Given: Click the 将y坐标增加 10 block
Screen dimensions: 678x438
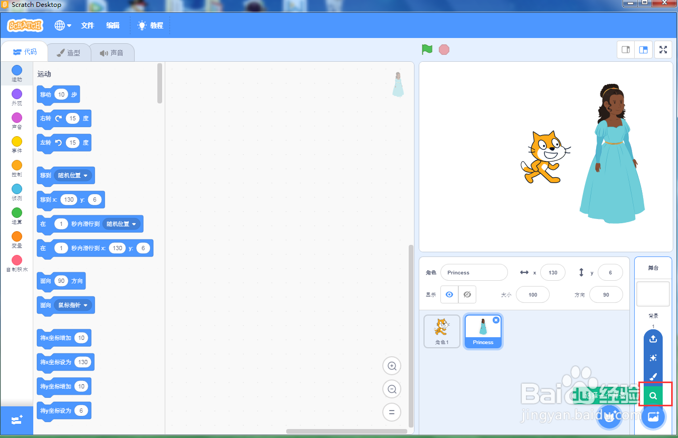Looking at the screenshot, I should pos(64,387).
